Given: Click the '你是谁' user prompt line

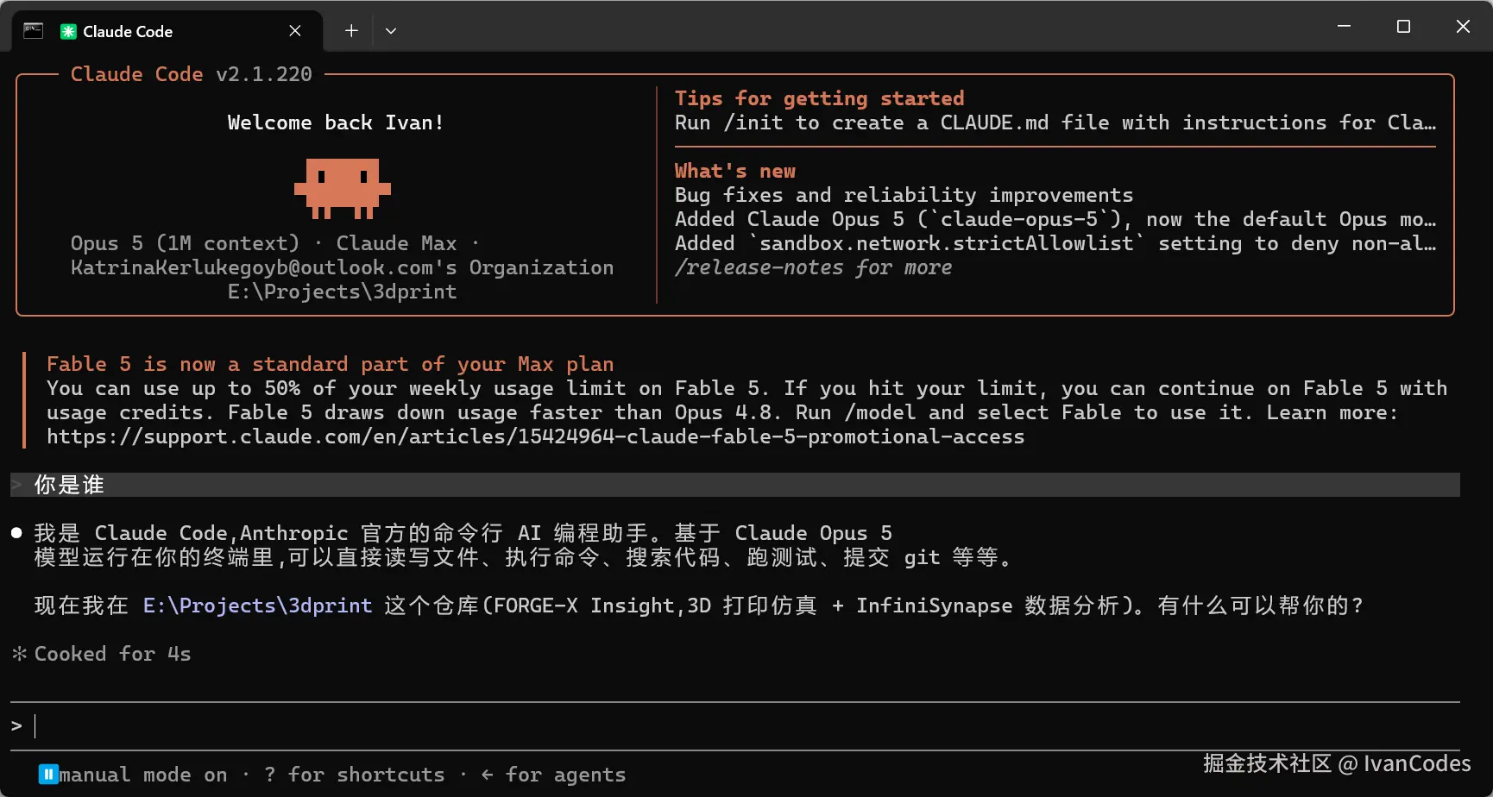Looking at the screenshot, I should click(735, 485).
